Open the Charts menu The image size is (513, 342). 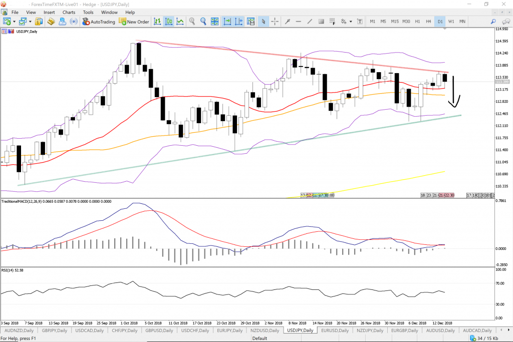69,12
